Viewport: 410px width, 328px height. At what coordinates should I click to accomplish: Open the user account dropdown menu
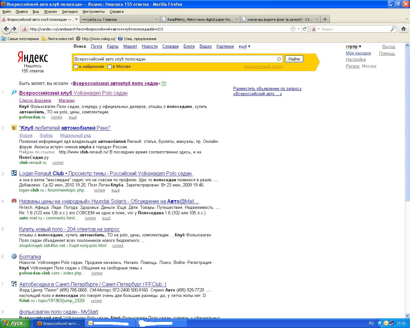pos(353,46)
